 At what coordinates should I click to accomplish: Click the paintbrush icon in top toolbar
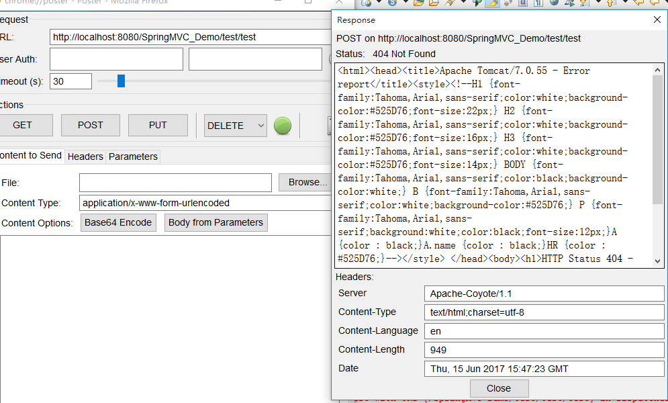(450, 3)
